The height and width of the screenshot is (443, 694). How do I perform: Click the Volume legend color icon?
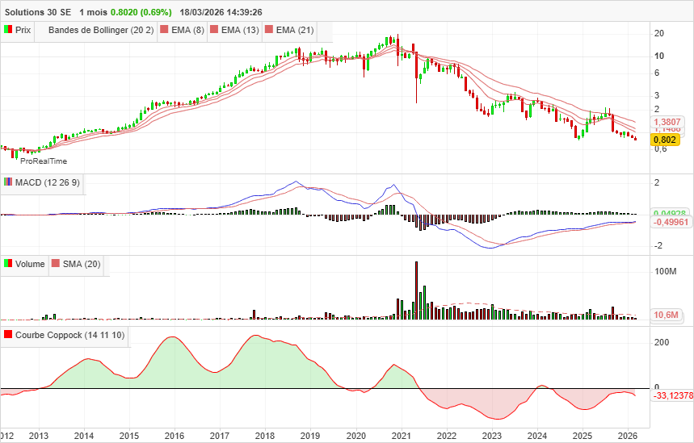click(x=8, y=263)
